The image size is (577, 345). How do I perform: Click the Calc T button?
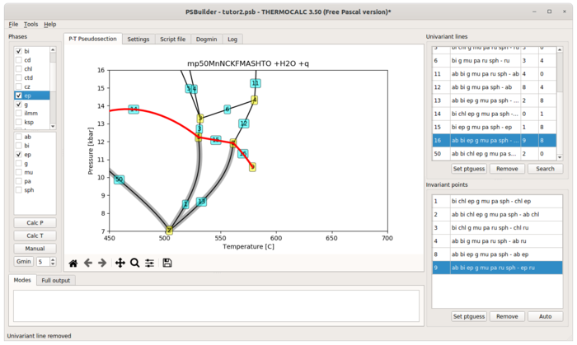click(x=35, y=235)
